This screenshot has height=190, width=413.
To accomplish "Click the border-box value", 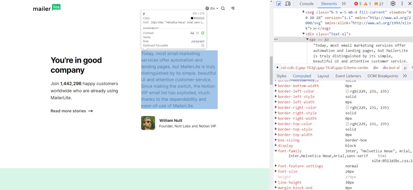I will tap(356, 140).
